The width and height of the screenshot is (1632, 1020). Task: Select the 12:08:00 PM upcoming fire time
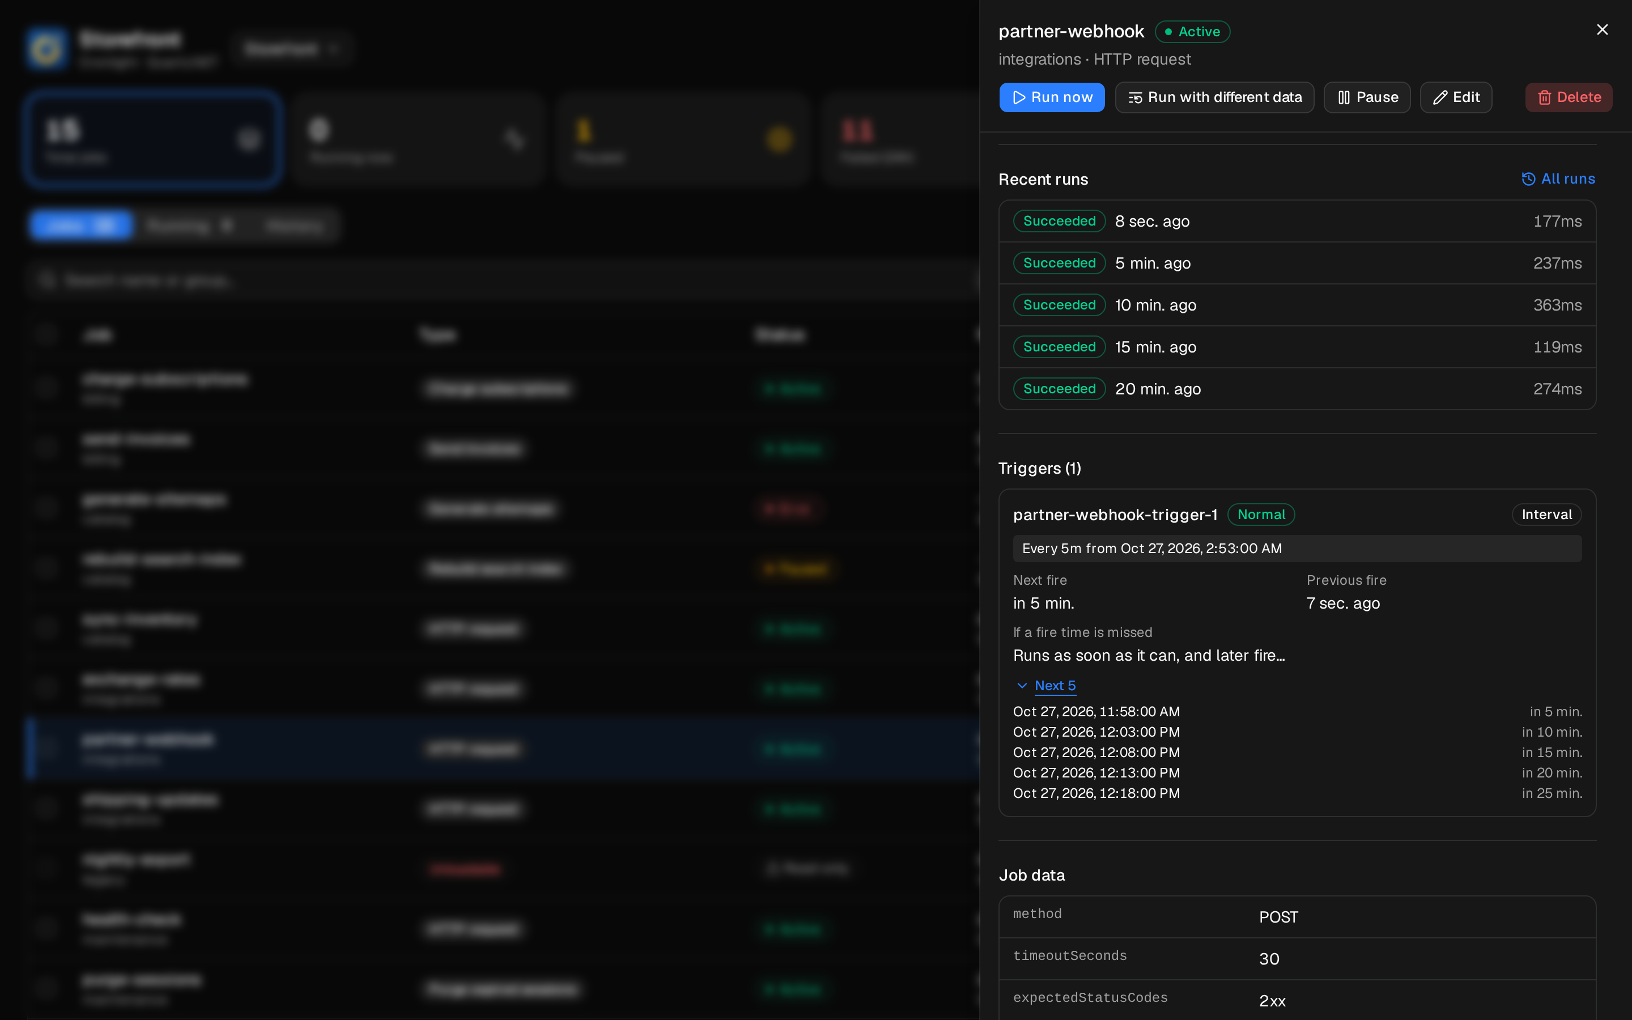(x=1096, y=752)
